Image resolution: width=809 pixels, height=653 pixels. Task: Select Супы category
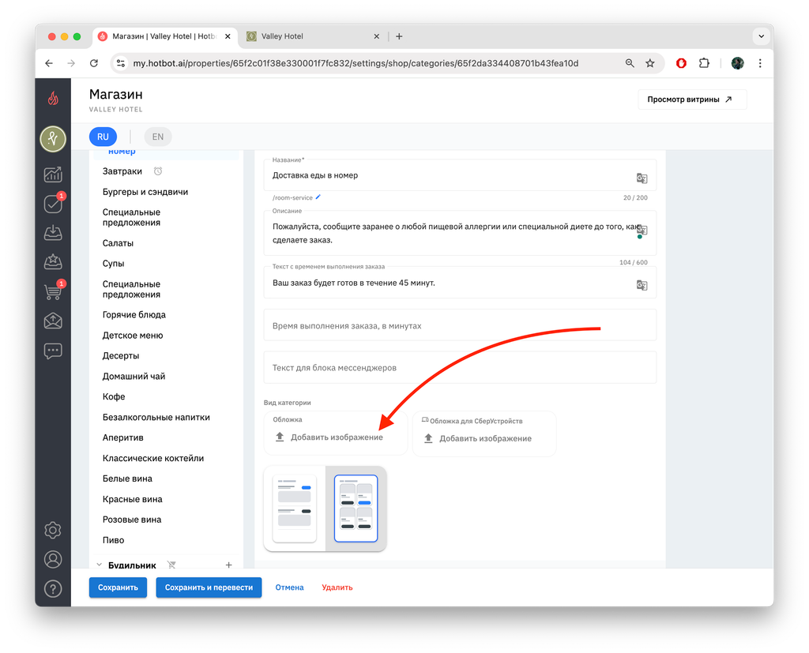click(x=114, y=264)
